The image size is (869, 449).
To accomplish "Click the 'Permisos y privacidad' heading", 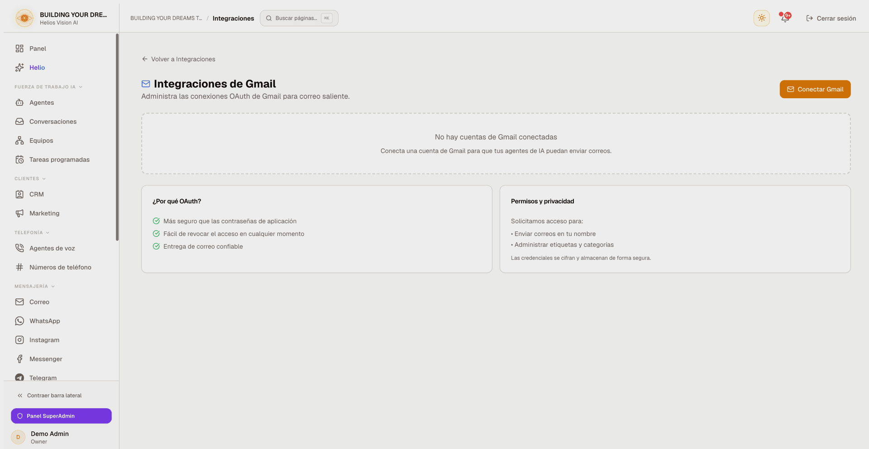I will [542, 201].
